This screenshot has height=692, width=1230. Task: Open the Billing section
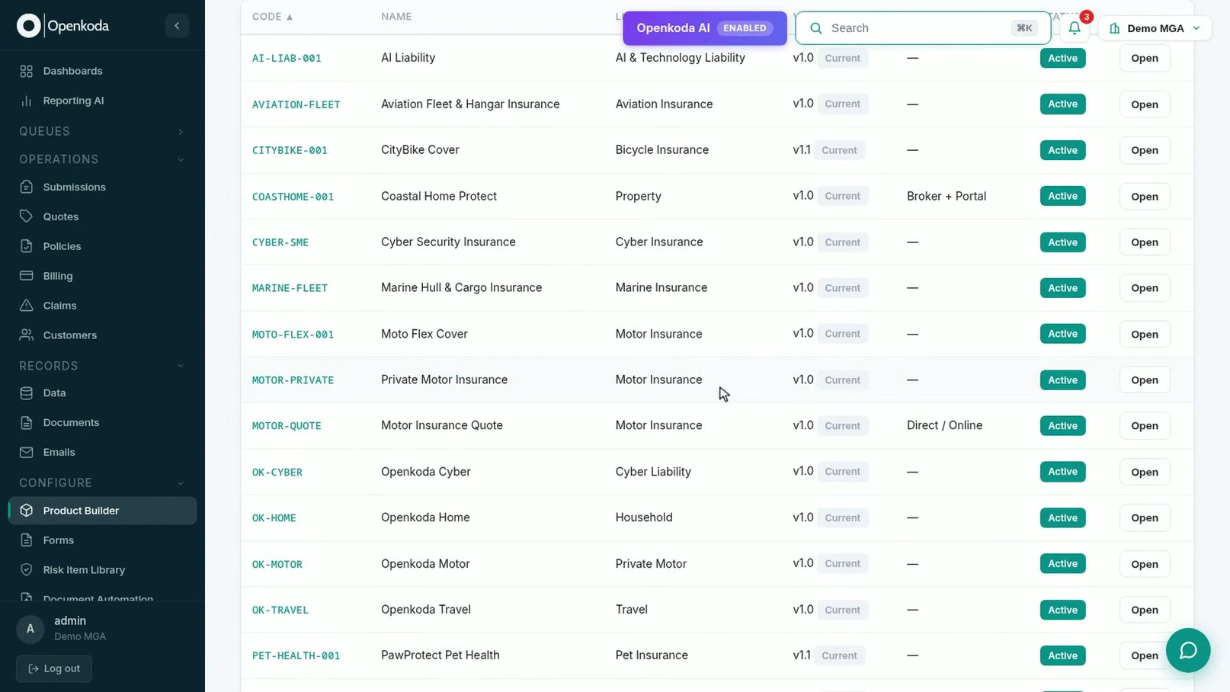[x=102, y=276]
